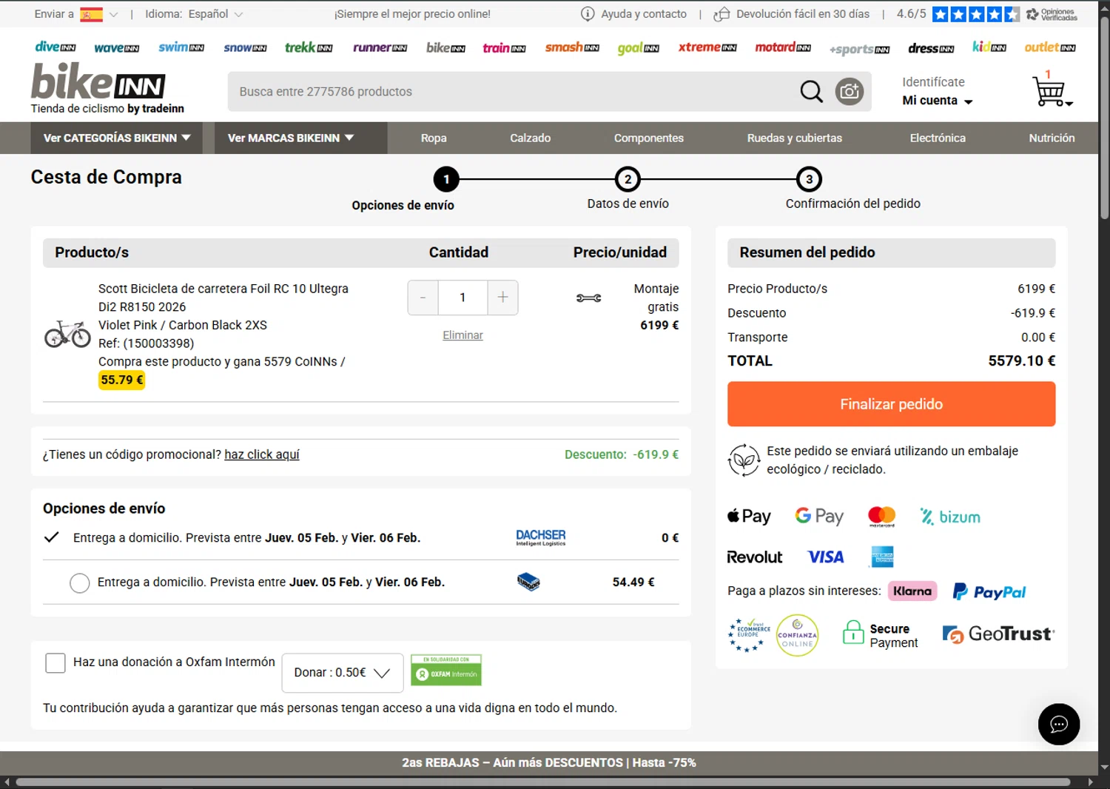Open the kidinn store logo
1110x789 pixels.
989,47
